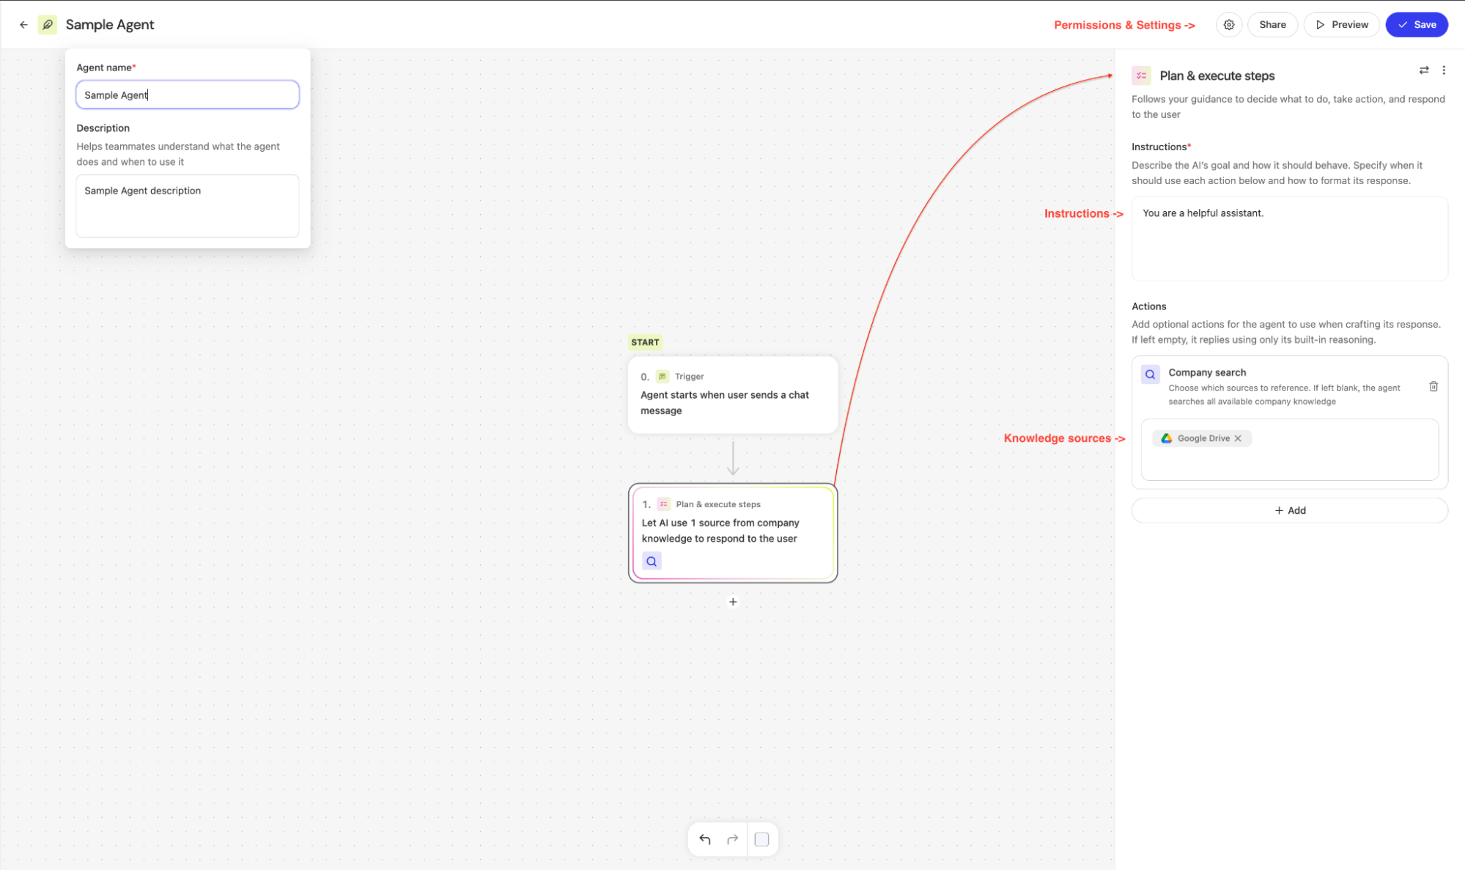This screenshot has height=870, width=1465.
Task: Select the Trigger step card
Action: (x=733, y=395)
